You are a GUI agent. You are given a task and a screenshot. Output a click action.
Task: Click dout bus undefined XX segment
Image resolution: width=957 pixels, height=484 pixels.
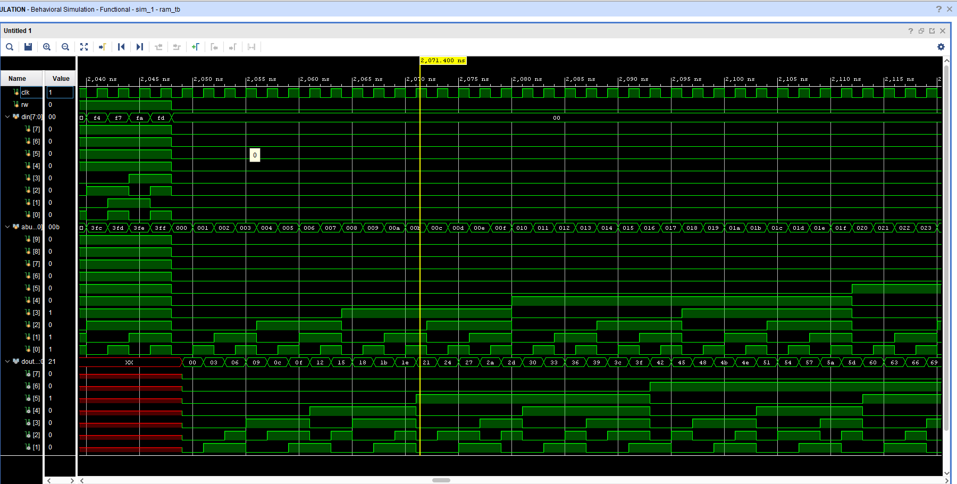(x=130, y=363)
